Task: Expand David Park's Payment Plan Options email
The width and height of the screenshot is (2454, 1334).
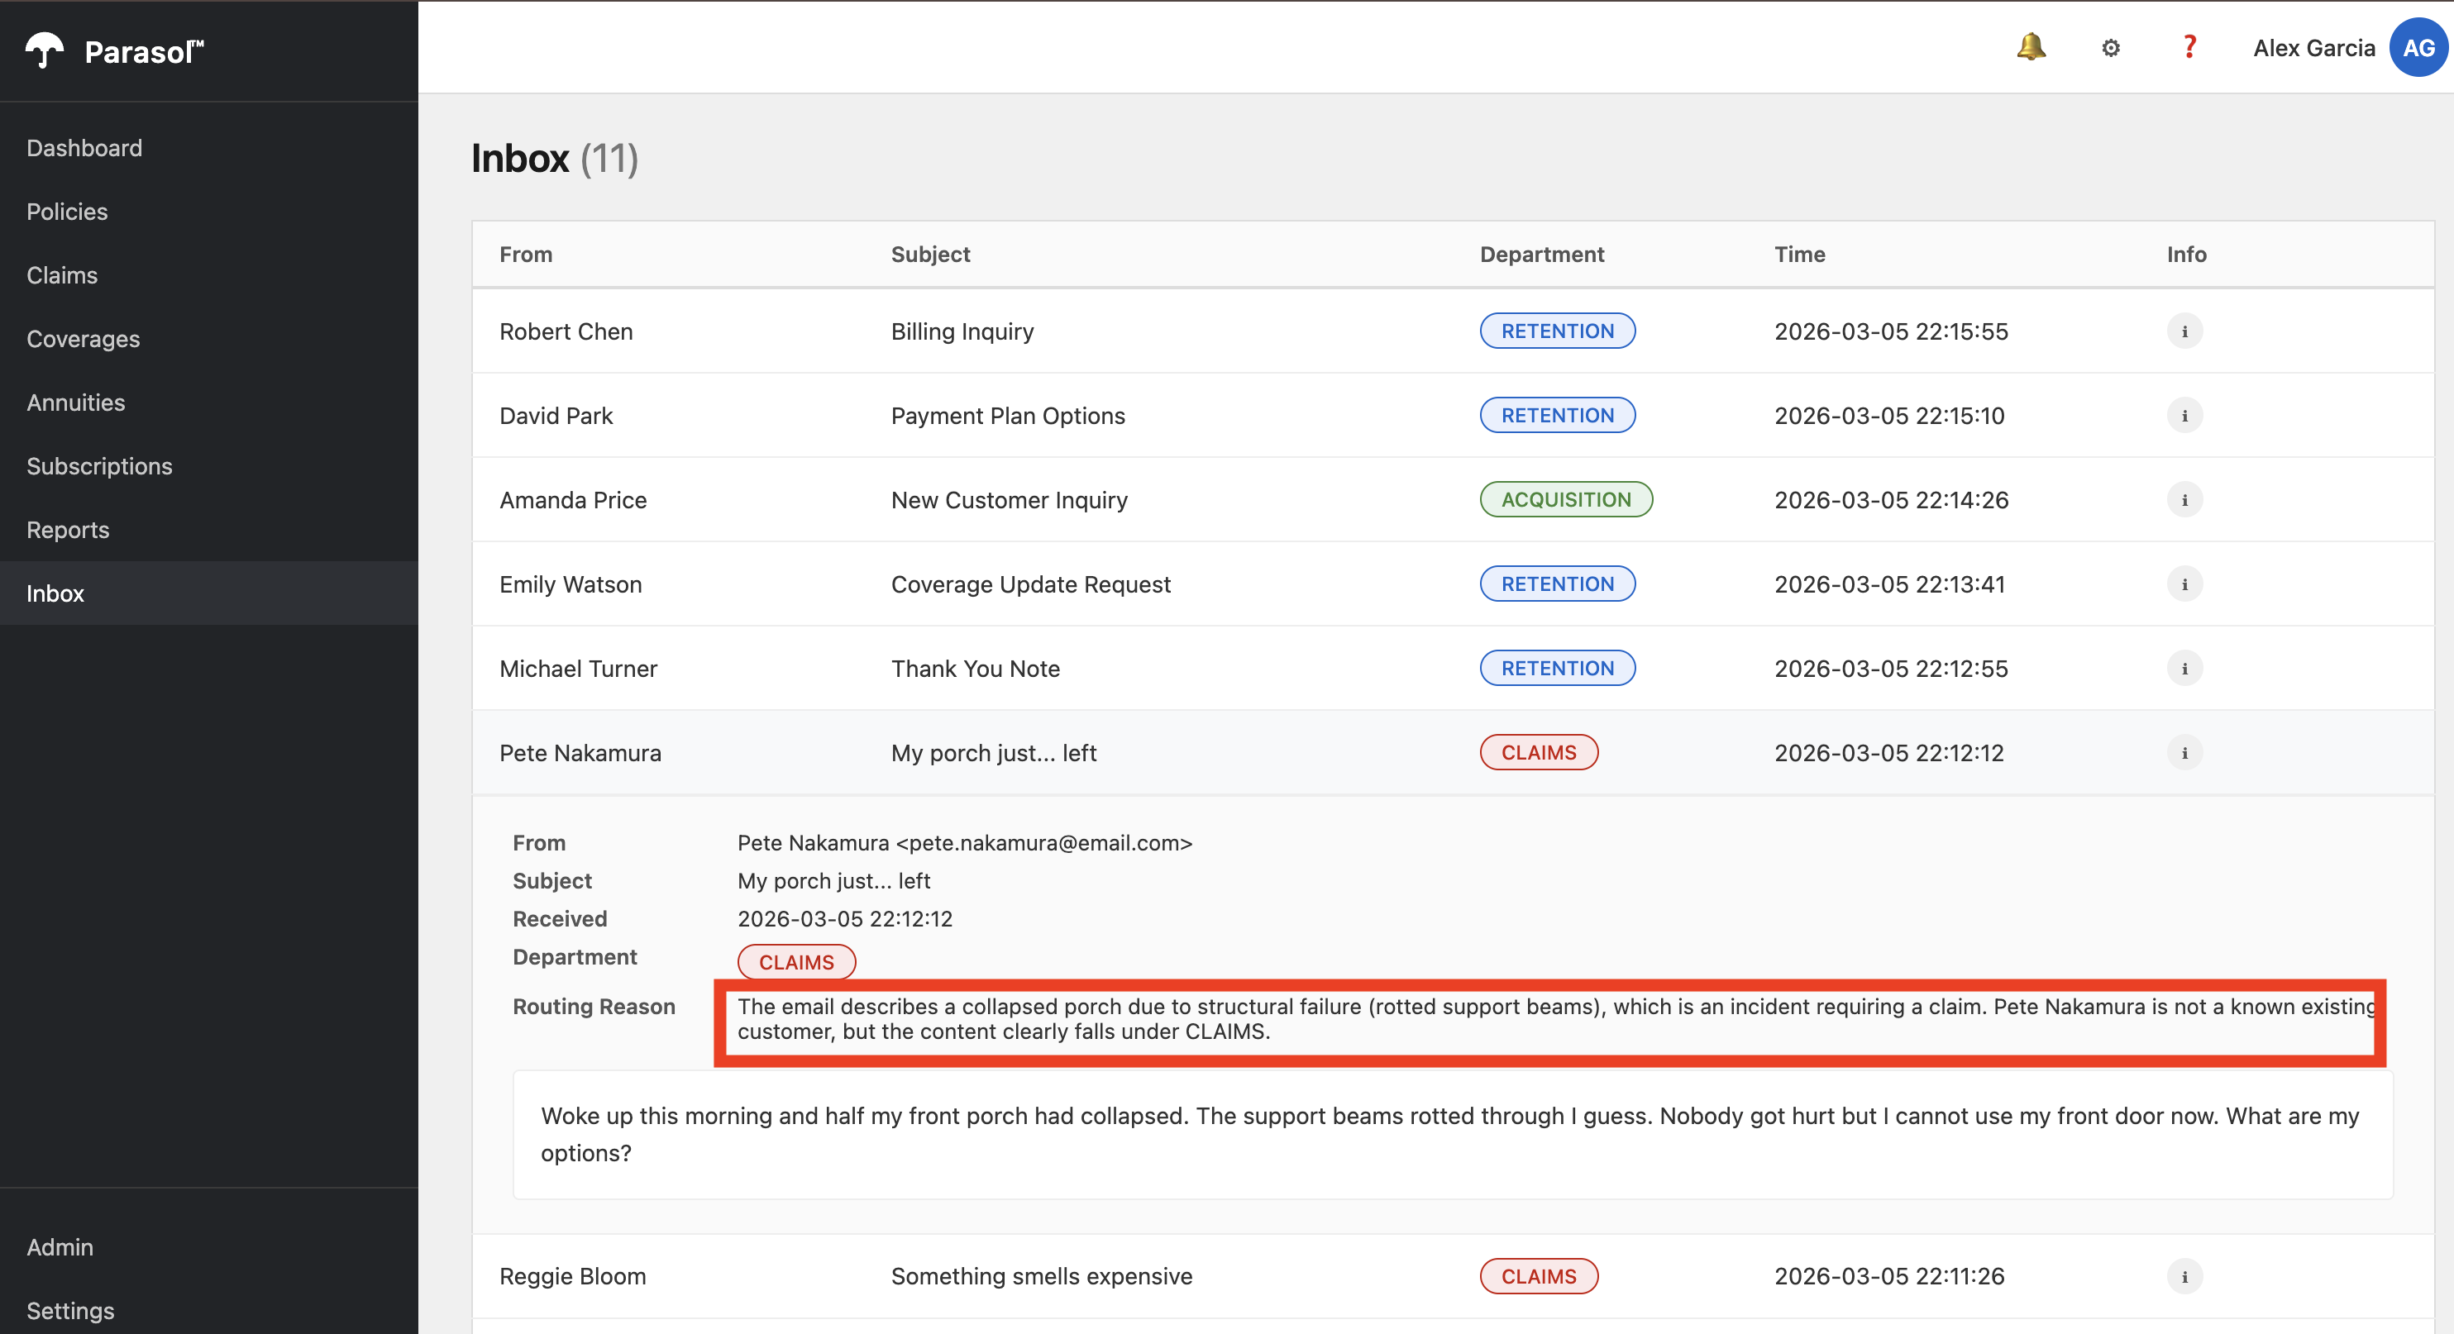Action: pos(1008,416)
